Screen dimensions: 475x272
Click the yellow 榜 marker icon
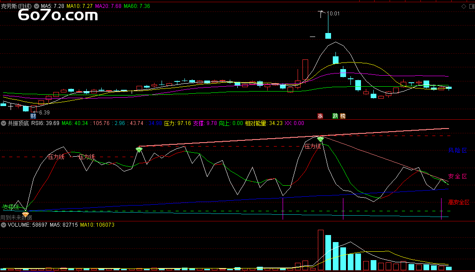coord(342,116)
